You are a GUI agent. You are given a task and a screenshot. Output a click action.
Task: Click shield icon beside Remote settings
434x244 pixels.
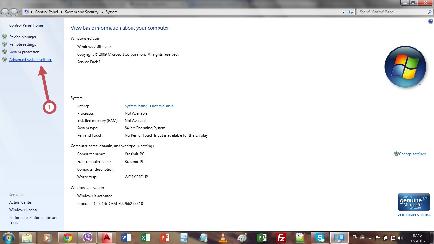[4, 44]
